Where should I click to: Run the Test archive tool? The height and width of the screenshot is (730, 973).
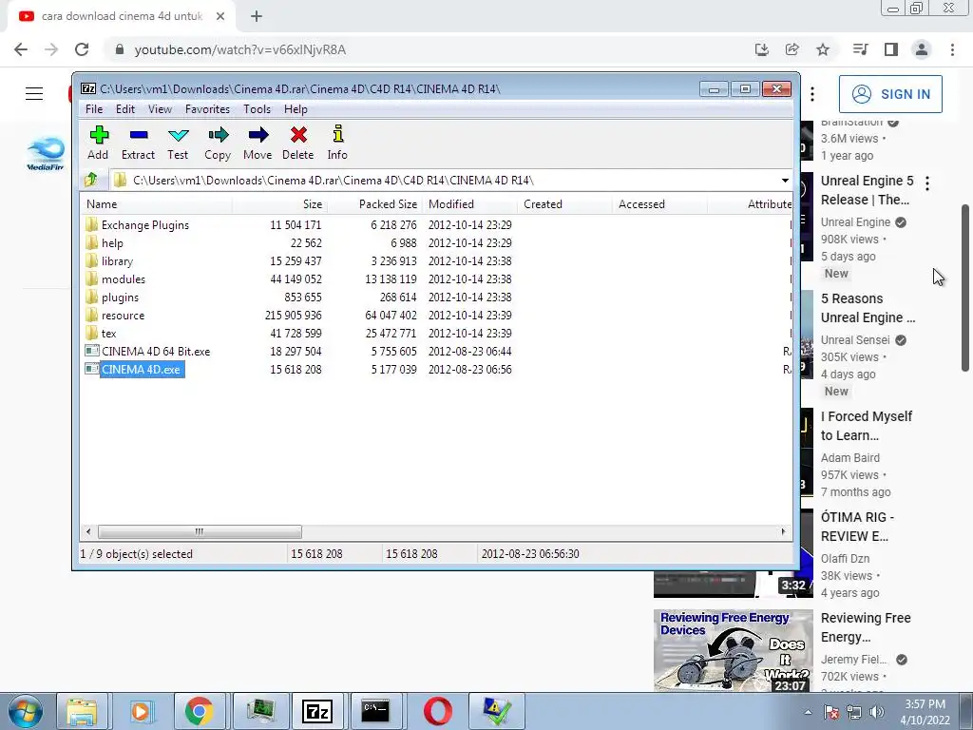coord(178,143)
